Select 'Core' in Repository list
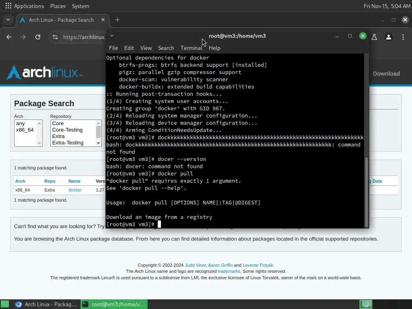Screen dimensions: 412x309 (58, 124)
